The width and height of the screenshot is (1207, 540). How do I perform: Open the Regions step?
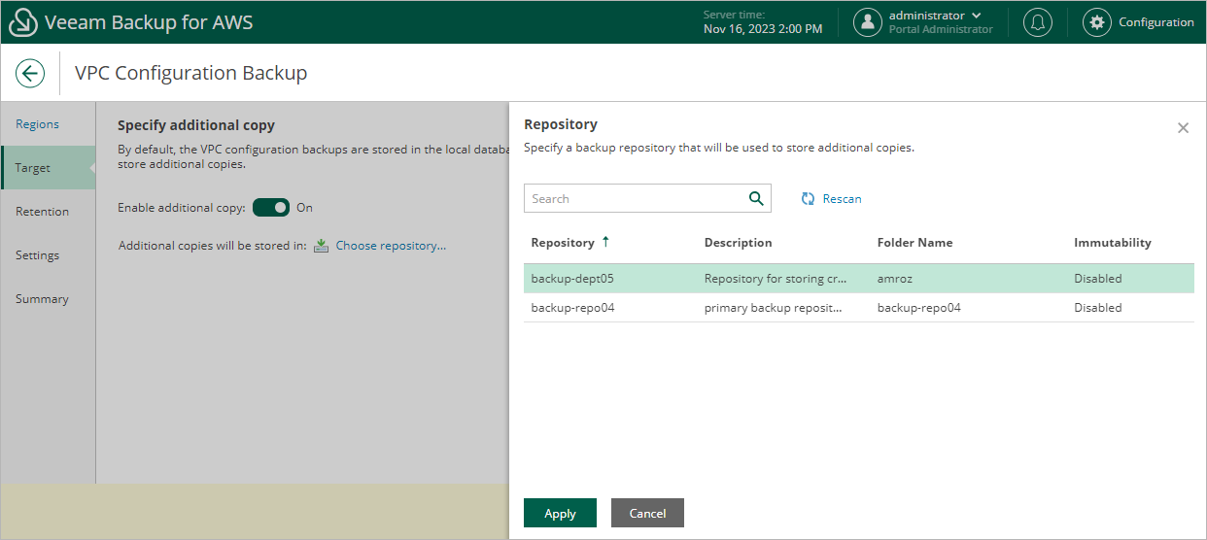37,124
